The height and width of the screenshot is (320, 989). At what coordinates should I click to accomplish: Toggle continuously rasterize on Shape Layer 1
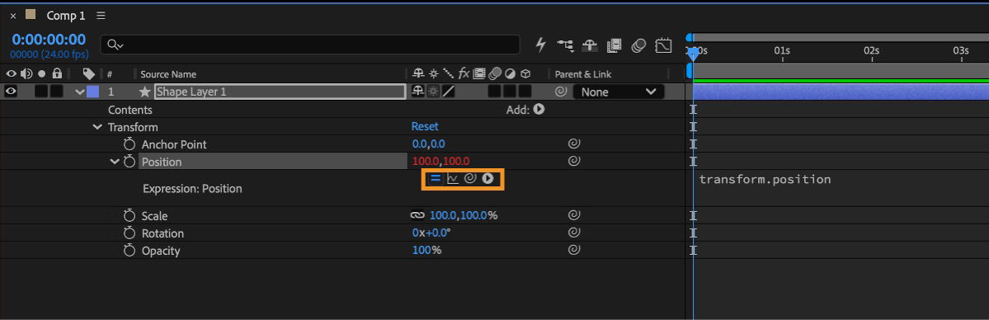click(433, 92)
